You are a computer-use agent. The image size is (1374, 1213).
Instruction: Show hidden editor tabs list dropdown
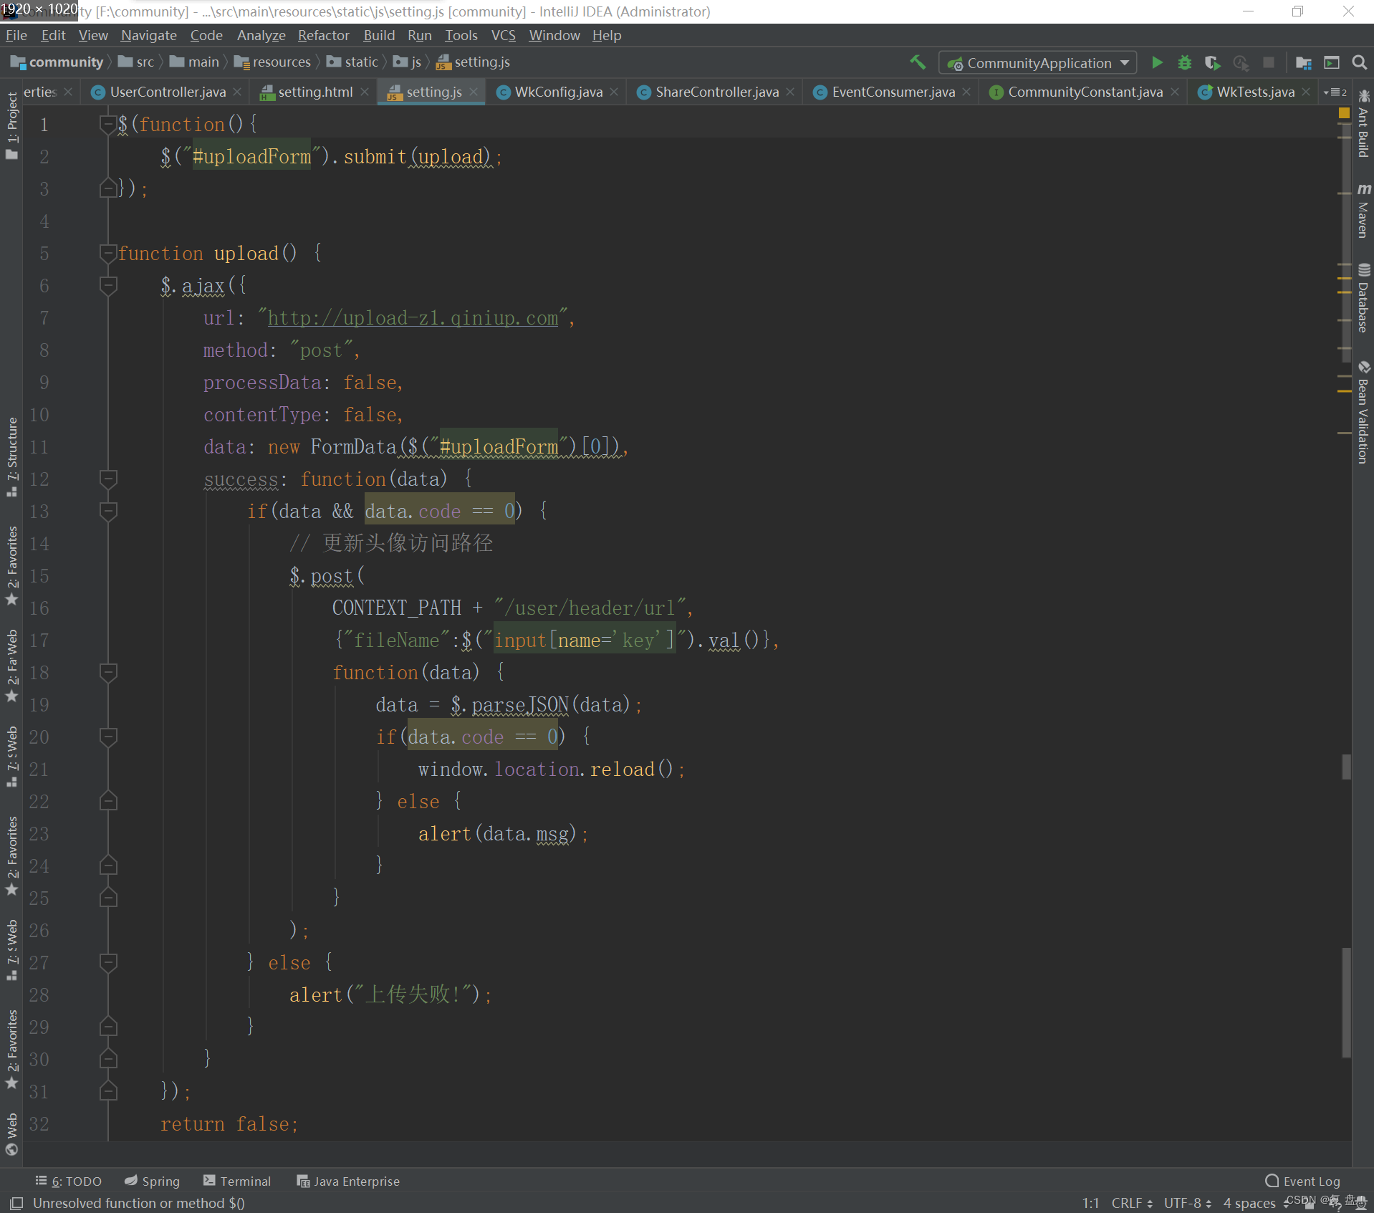tap(1335, 92)
